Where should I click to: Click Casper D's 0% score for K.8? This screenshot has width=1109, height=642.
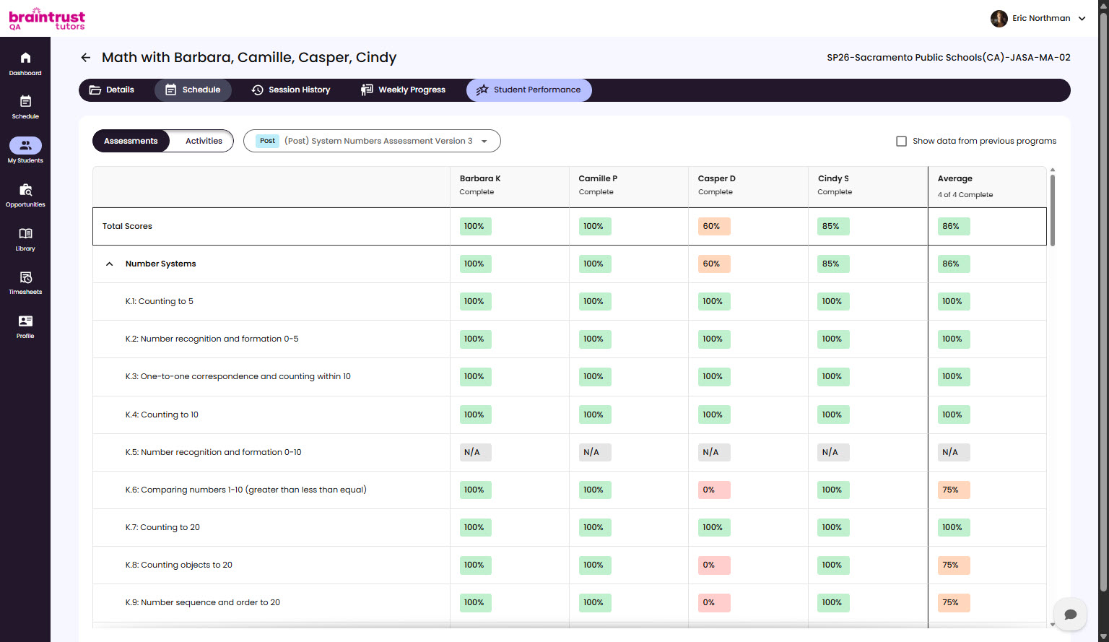click(x=714, y=565)
